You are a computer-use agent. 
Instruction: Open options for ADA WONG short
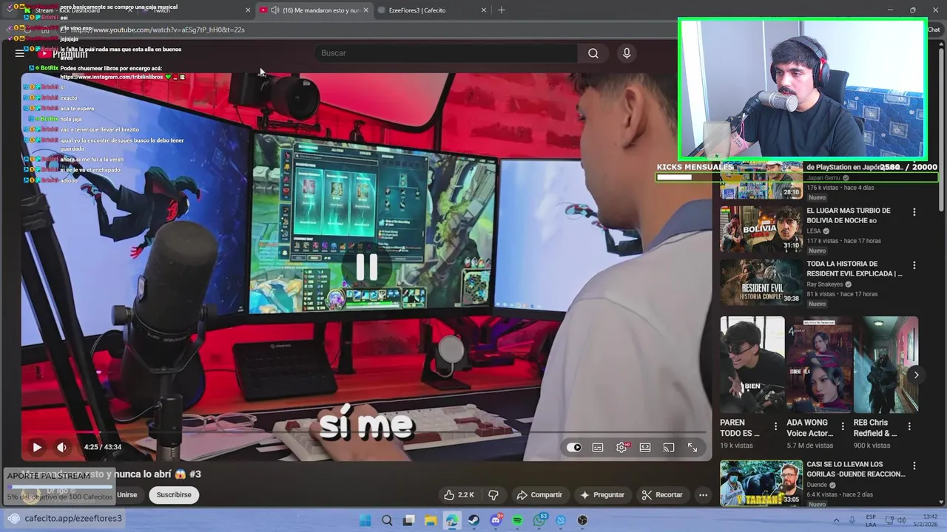pos(842,426)
